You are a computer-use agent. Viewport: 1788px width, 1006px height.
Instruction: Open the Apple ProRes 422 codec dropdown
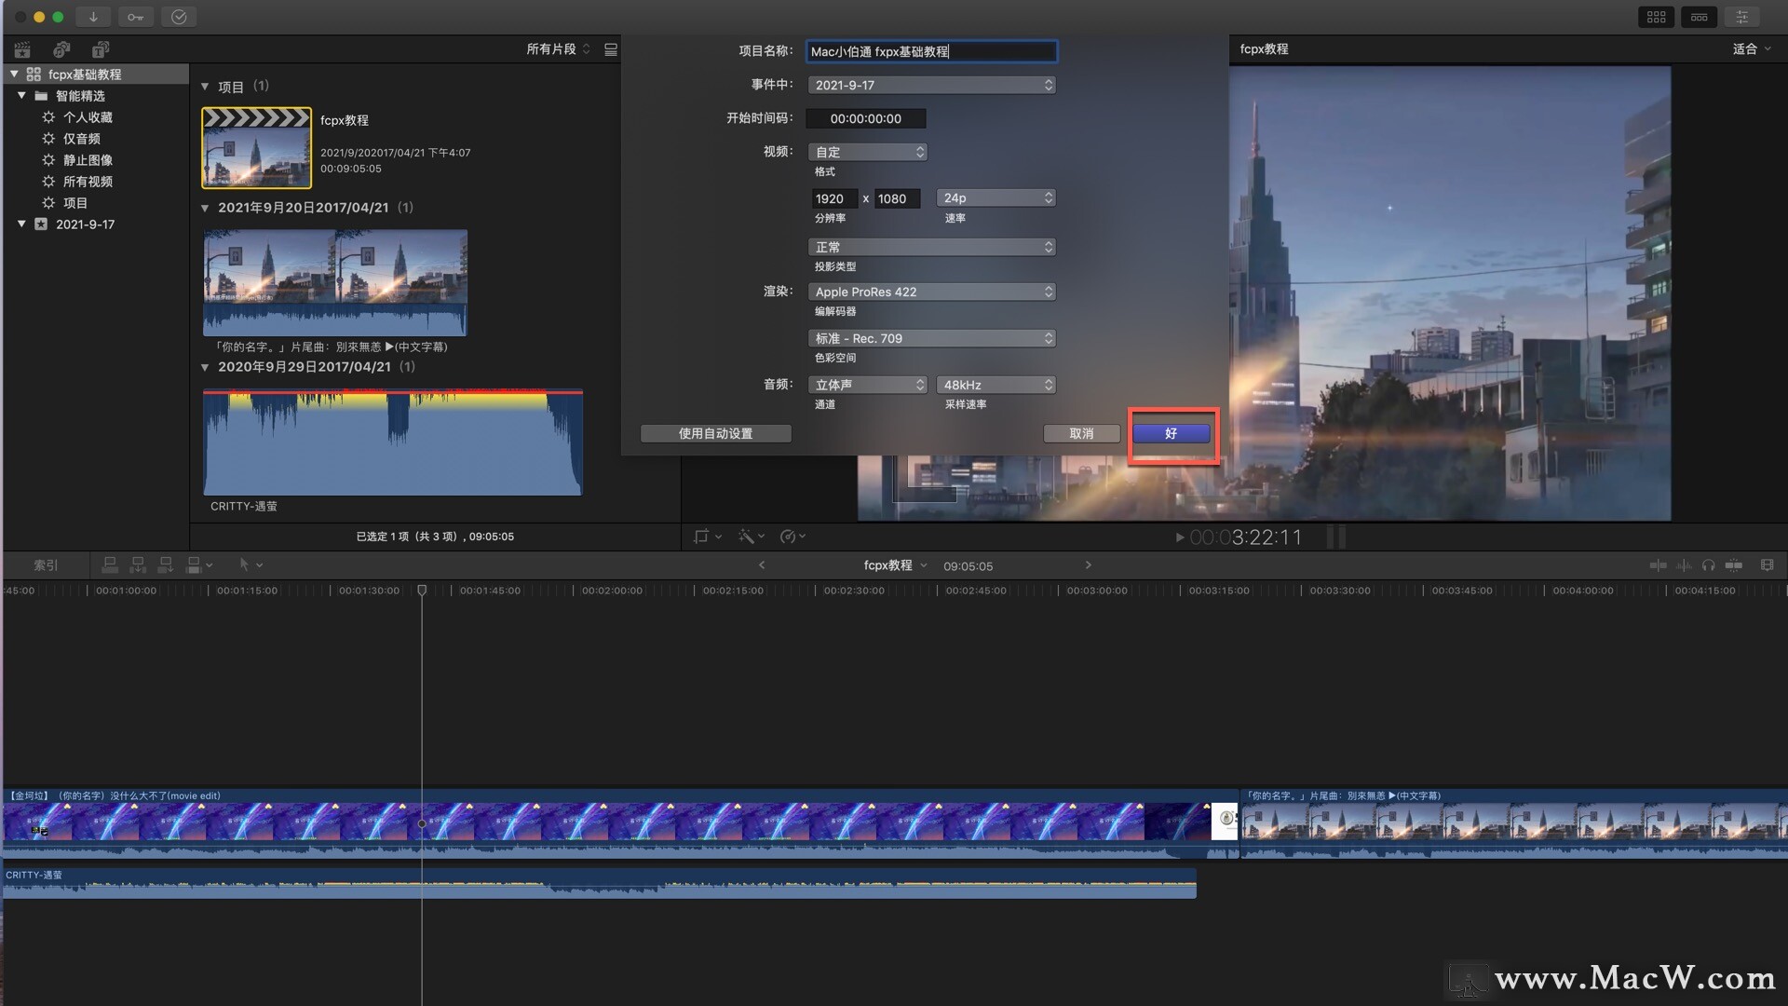[931, 292]
